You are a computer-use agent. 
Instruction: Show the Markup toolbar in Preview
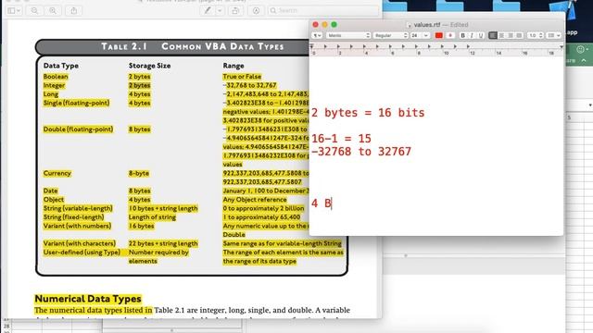[256, 10]
